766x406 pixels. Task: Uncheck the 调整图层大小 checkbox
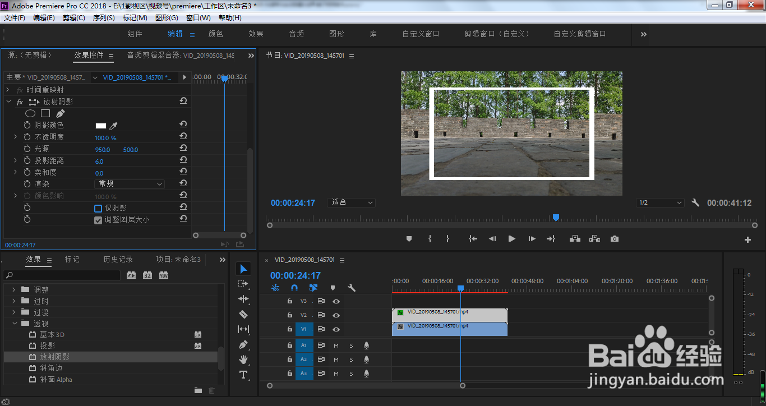[x=98, y=220]
